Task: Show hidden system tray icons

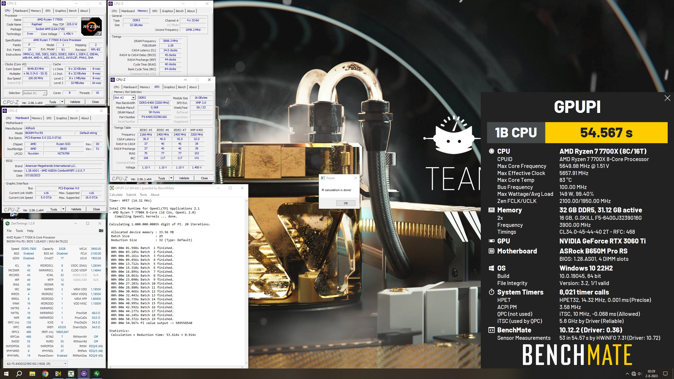Action: [x=627, y=374]
